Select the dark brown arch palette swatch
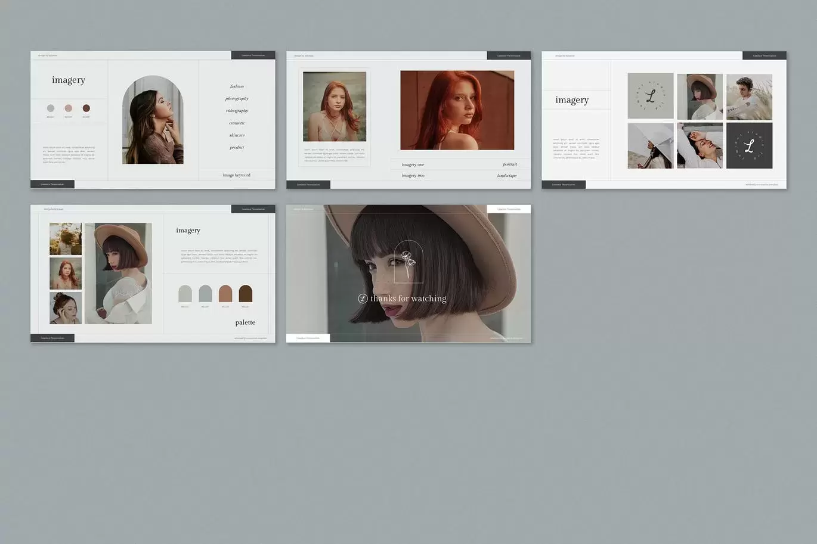The width and height of the screenshot is (817, 544). pyautogui.click(x=245, y=294)
